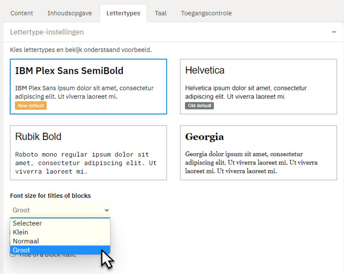This screenshot has width=344, height=274.
Task: Click the Kies lettertypes en bekijk onderstaand voorbeeld text
Action: [x=81, y=50]
